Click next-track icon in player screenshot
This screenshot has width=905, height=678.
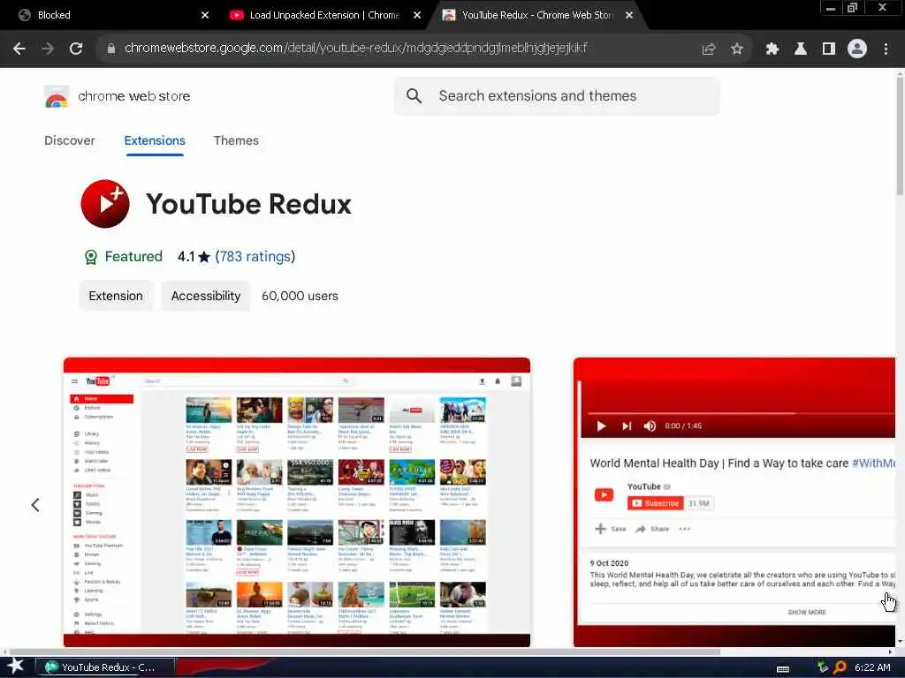pos(627,426)
